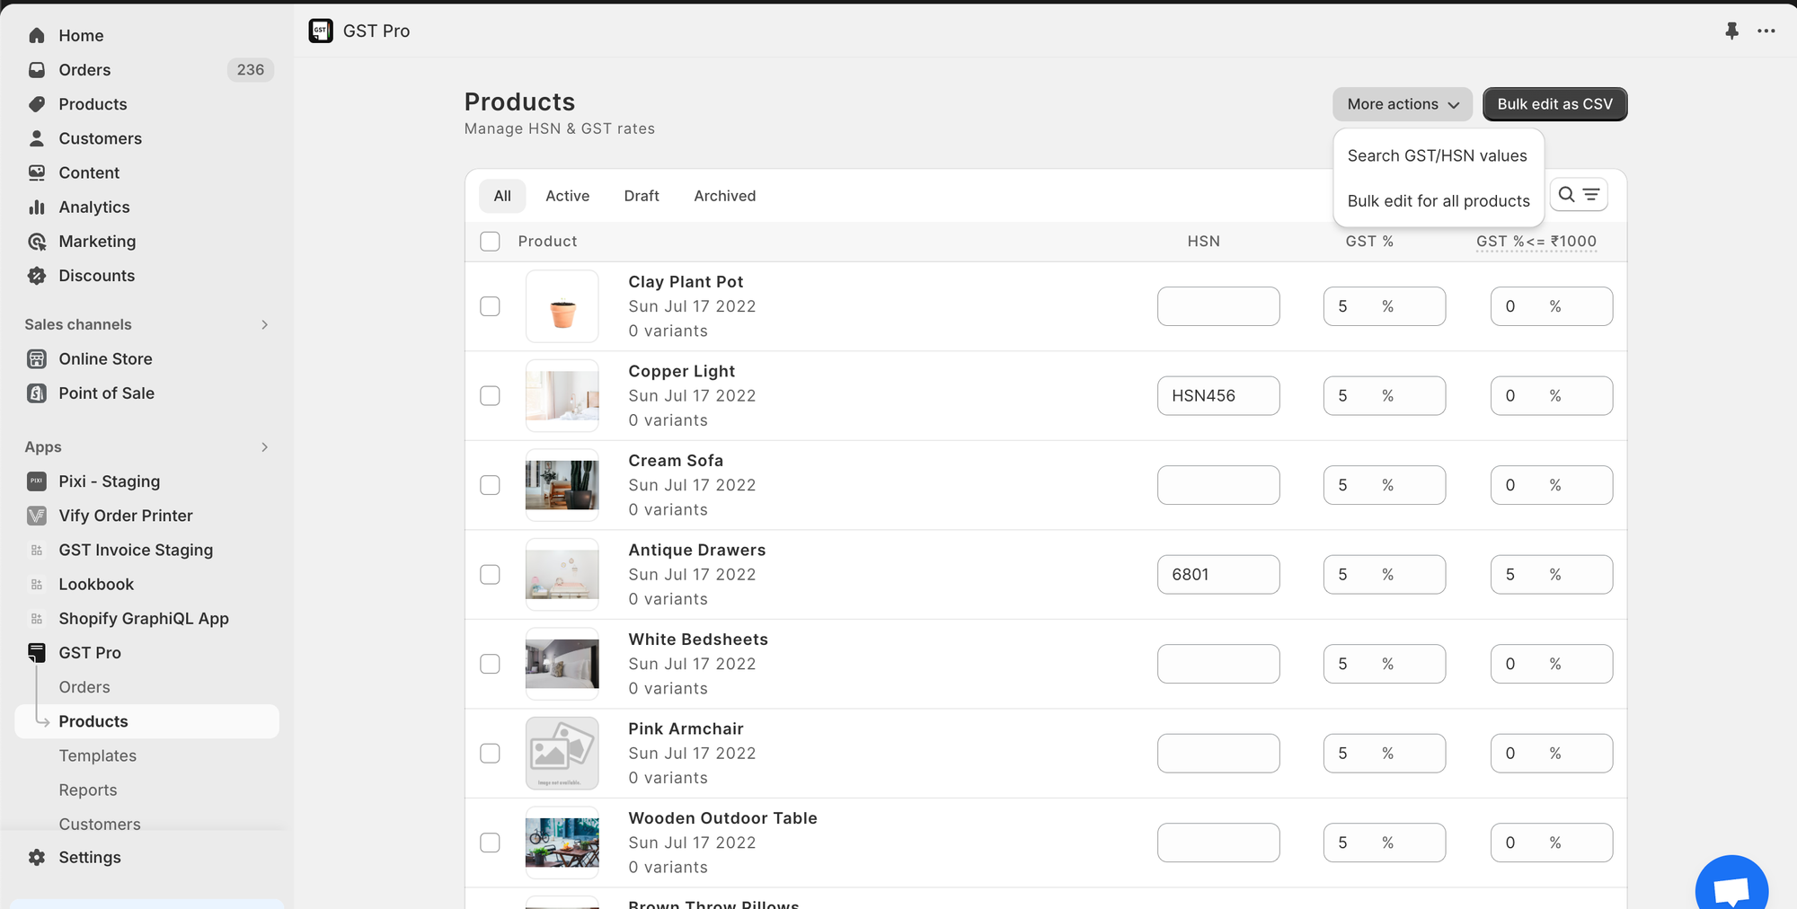This screenshot has height=909, width=1797.
Task: Click the pin icon in header
Action: [1731, 31]
